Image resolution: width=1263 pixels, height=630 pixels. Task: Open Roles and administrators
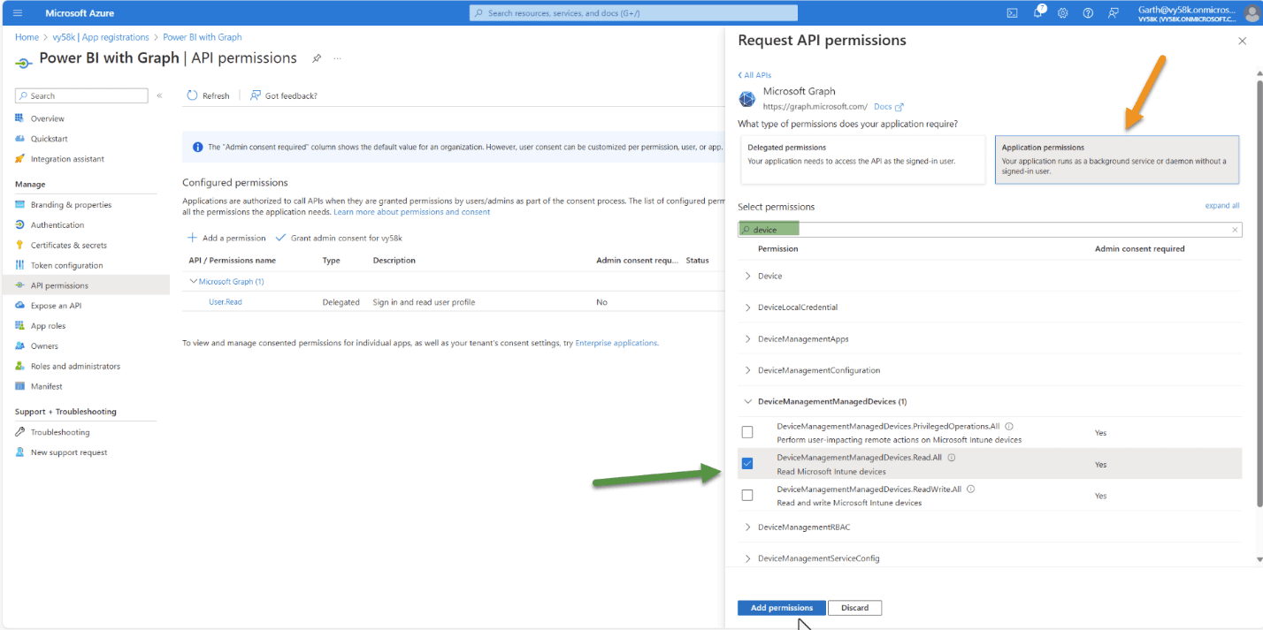(75, 367)
